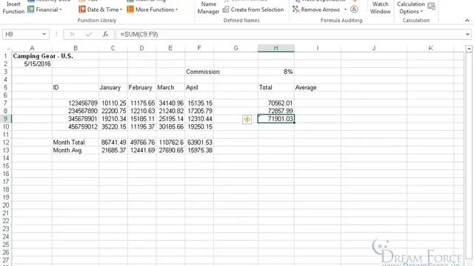This screenshot has width=474, height=266.
Task: Expand the More Functions menu
Action: coord(153,10)
